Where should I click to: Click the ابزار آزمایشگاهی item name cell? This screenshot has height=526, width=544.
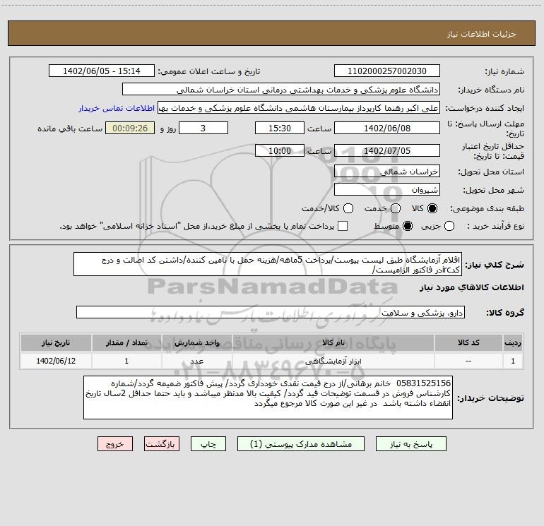click(333, 361)
